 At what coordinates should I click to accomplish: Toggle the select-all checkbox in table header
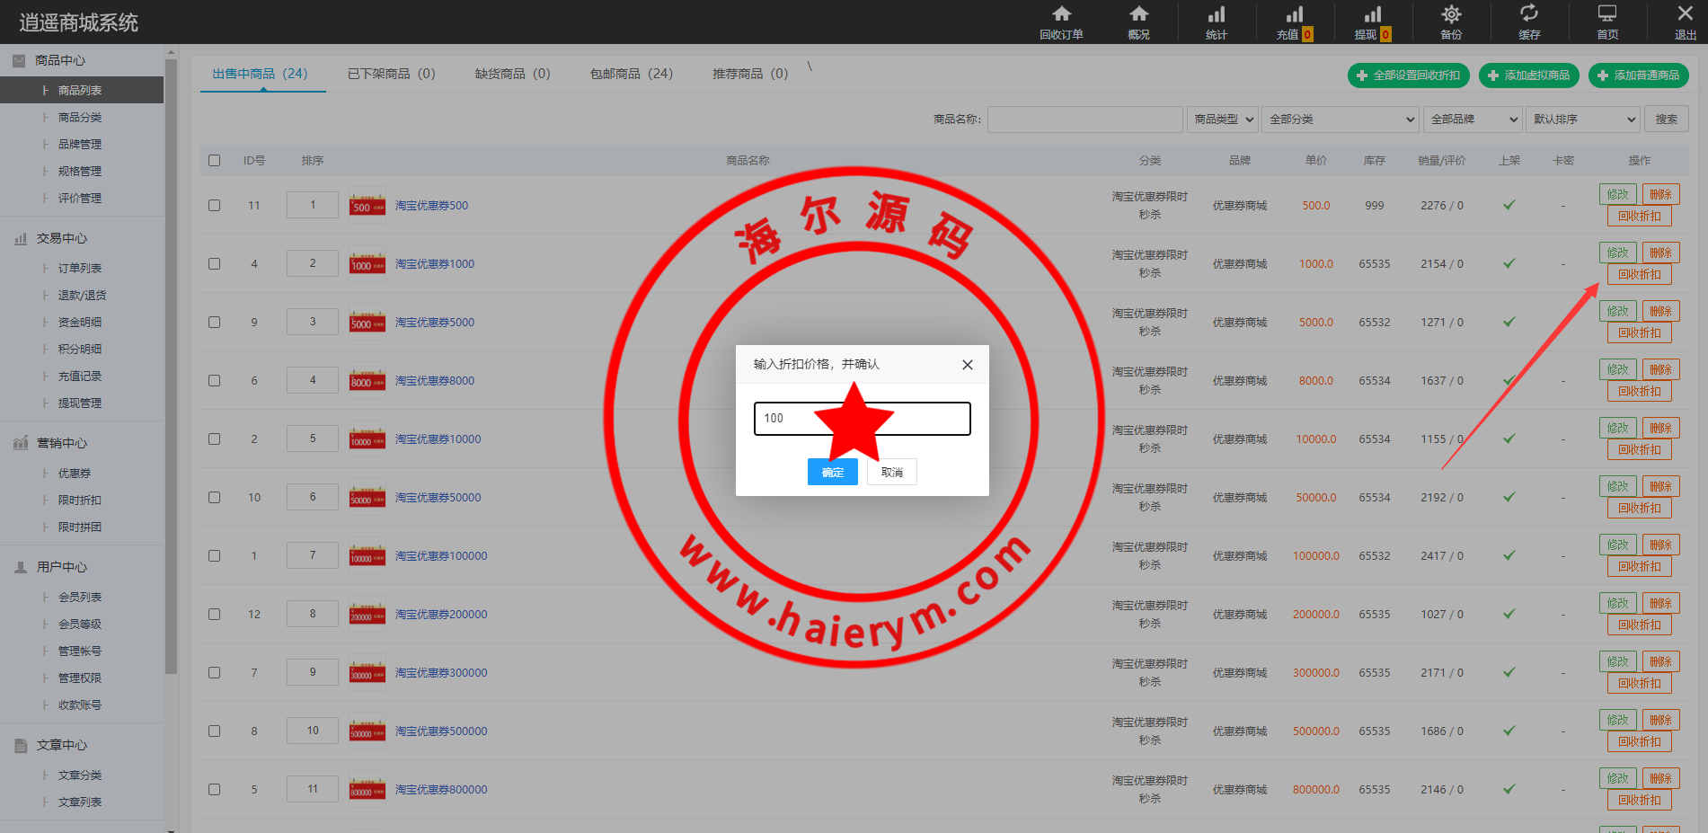click(214, 161)
